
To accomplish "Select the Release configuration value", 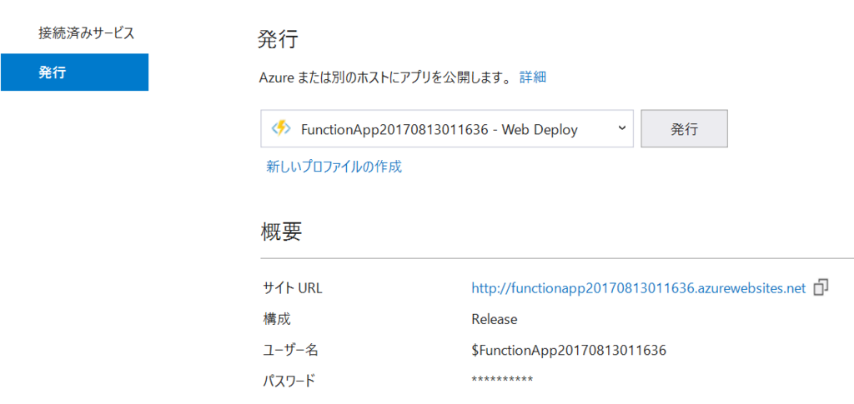I will 495,320.
